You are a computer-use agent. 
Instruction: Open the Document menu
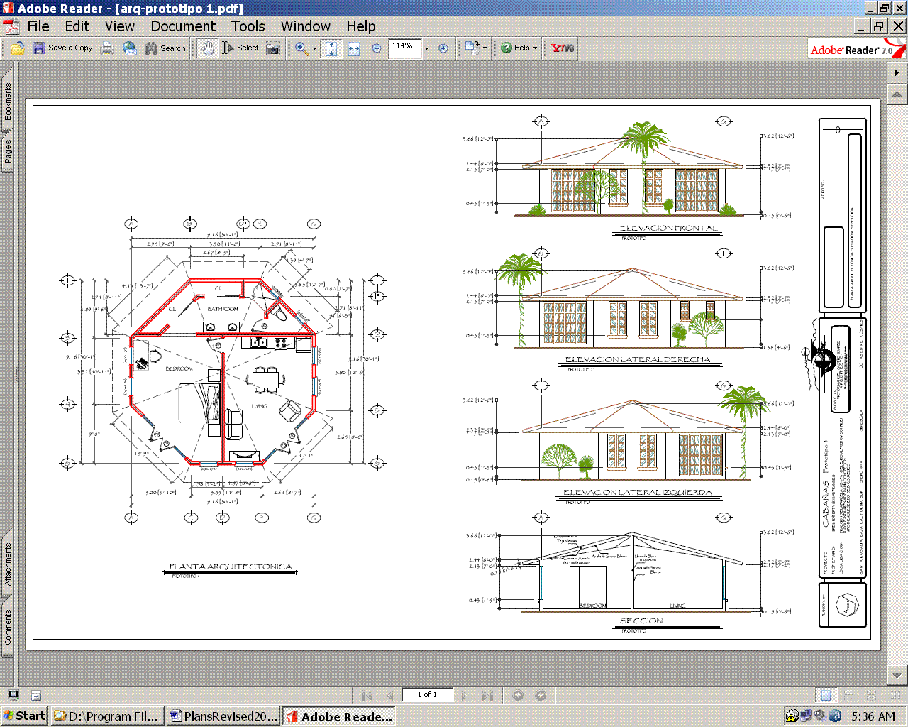183,26
